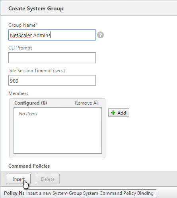Click the Idle Session Timeout (secs) label
Viewport: 177px width, 198px height.
(37, 71)
